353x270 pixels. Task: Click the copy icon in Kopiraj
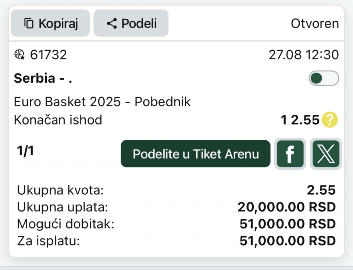(29, 23)
